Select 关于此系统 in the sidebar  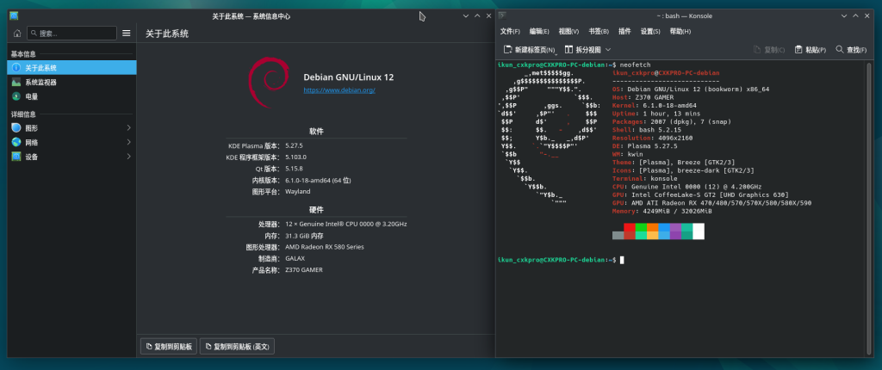point(72,67)
